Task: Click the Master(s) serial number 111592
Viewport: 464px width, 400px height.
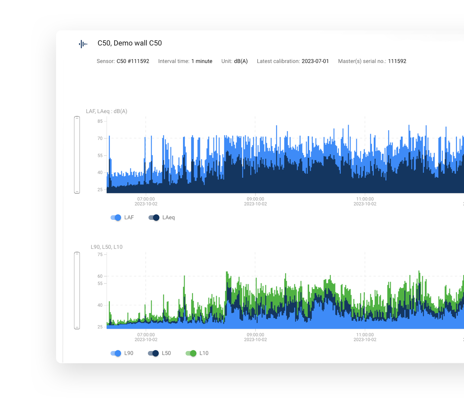Action: (397, 61)
